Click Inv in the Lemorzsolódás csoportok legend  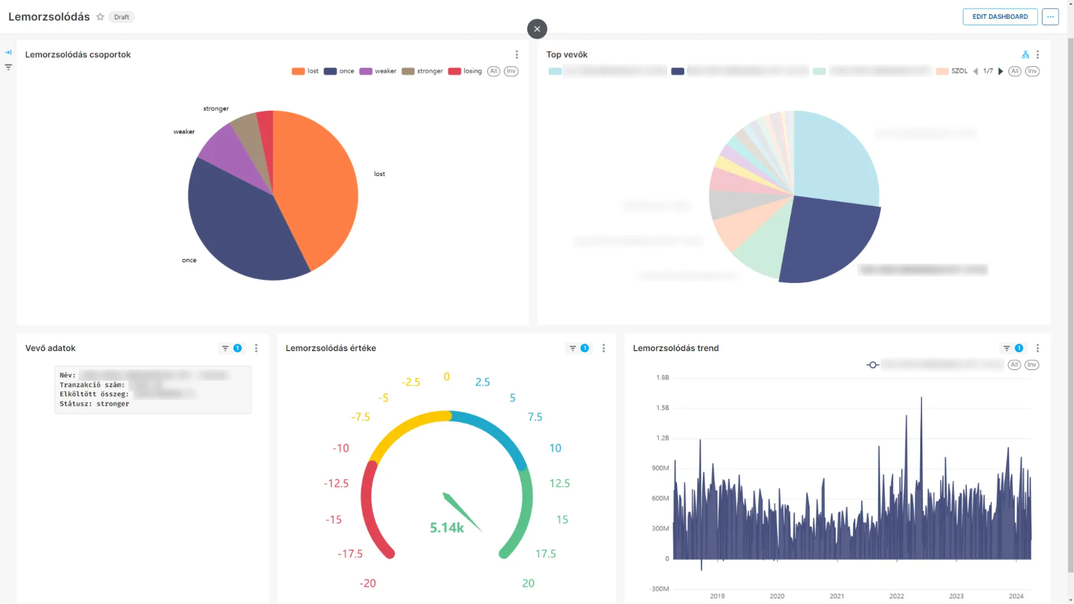coord(510,71)
